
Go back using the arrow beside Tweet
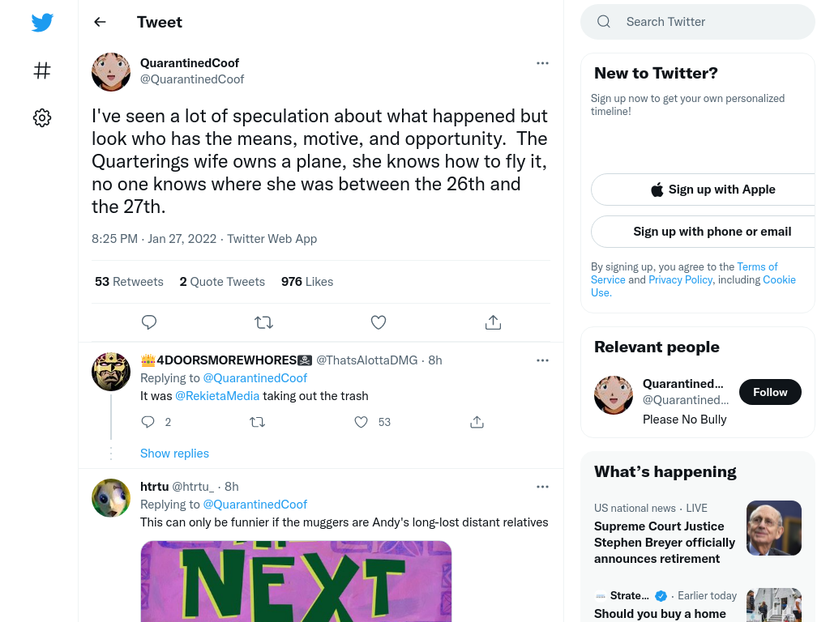[x=100, y=22]
